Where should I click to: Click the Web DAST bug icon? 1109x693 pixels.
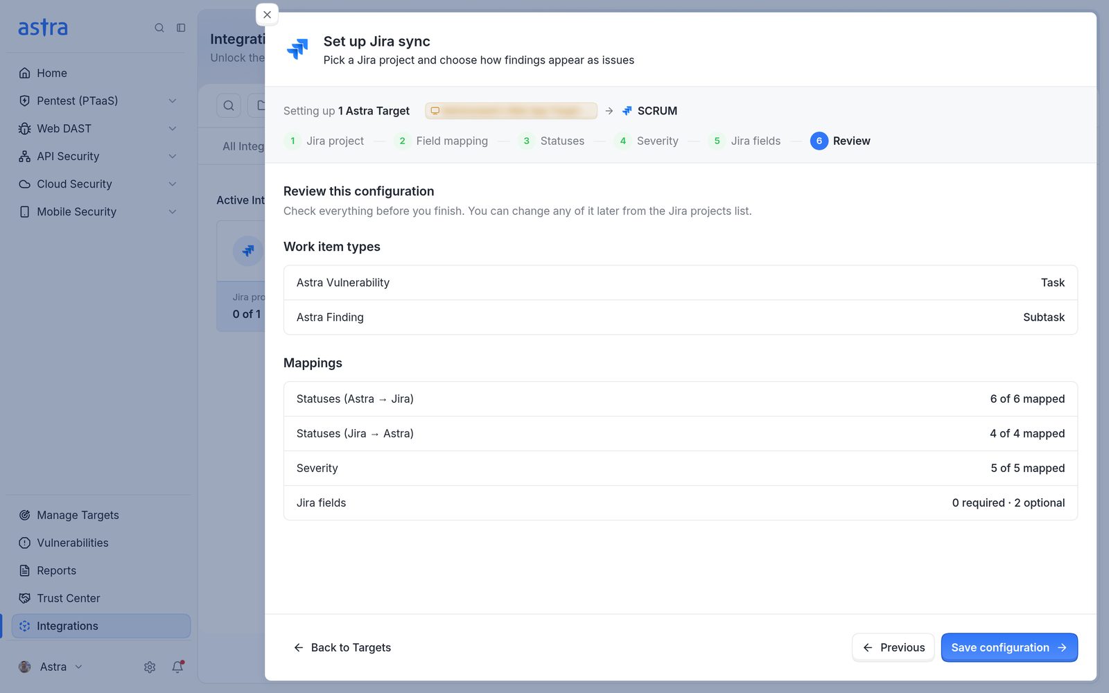pyautogui.click(x=25, y=128)
